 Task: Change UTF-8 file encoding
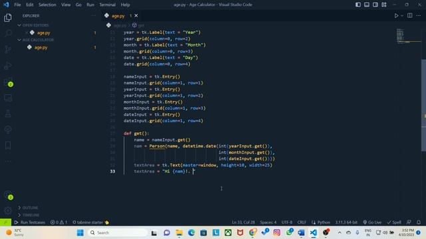(287, 222)
